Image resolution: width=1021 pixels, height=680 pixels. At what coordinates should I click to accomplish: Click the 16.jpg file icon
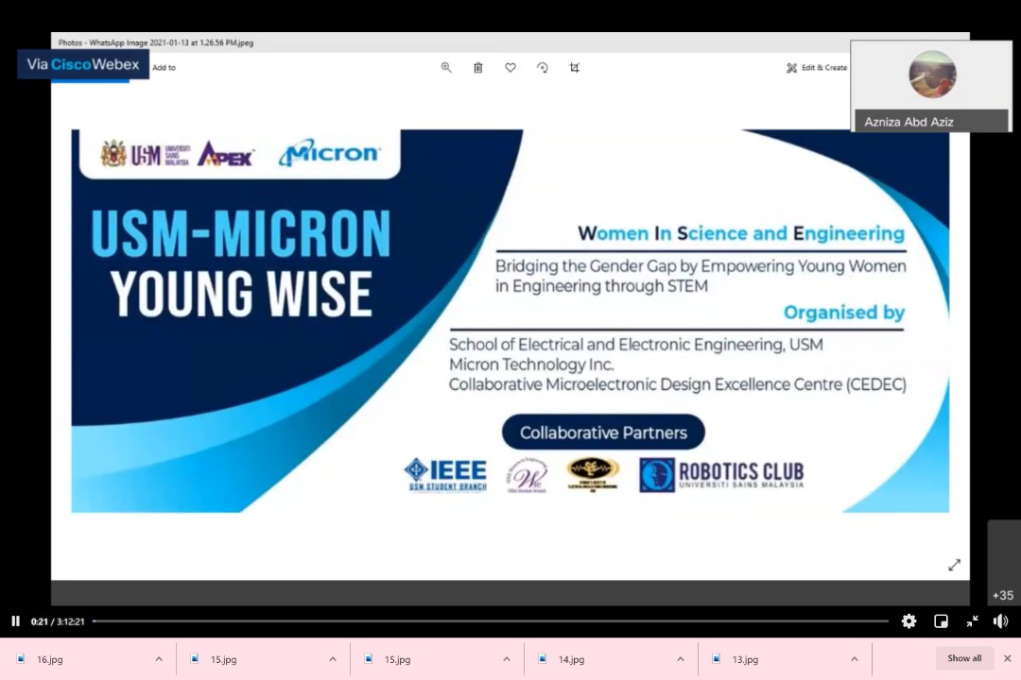pos(21,658)
